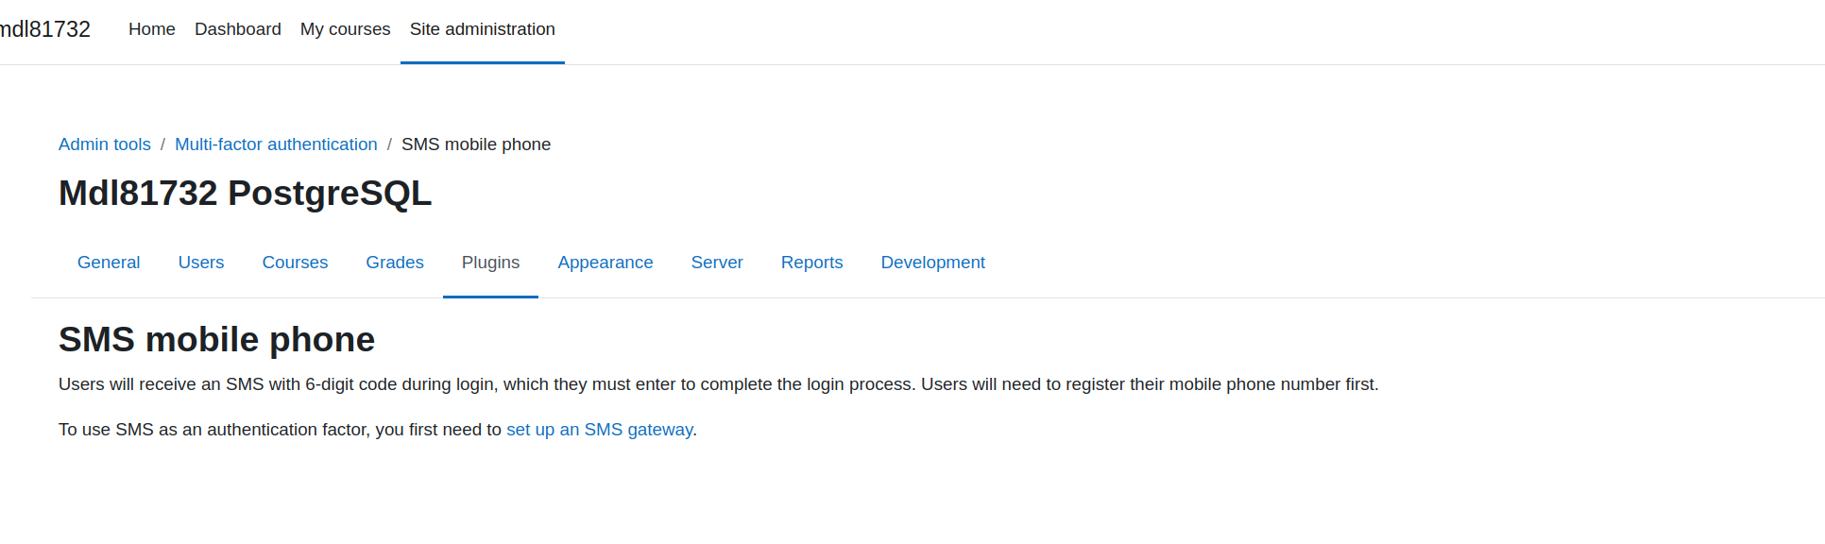Image resolution: width=1825 pixels, height=544 pixels.
Task: Open Multi-factor authentication breadcrumb link
Action: (x=276, y=144)
